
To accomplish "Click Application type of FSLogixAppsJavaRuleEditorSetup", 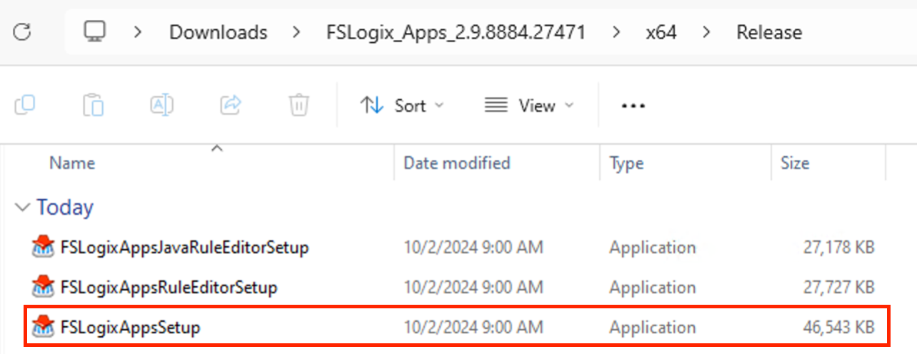I will coord(652,248).
